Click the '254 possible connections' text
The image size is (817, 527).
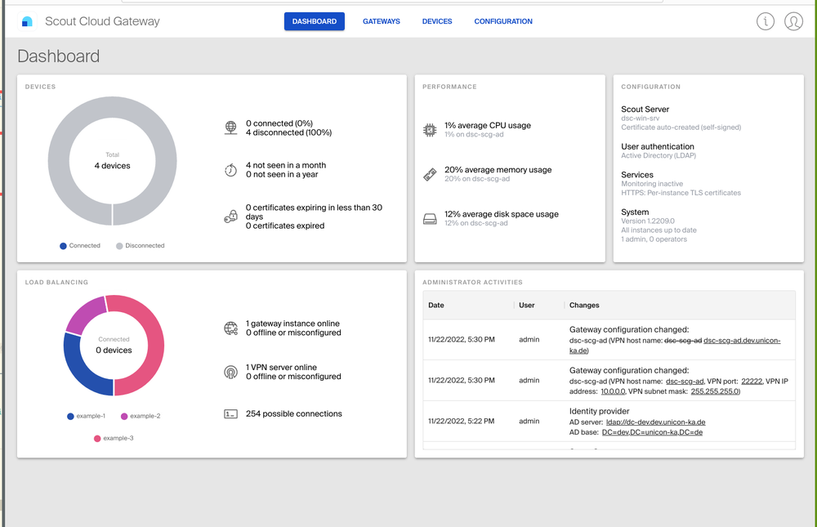tap(294, 414)
